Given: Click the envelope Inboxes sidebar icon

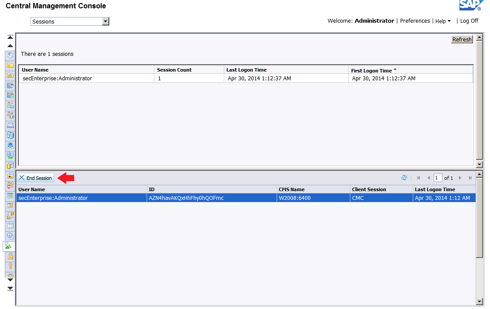Looking at the screenshot, I should coord(10,125).
